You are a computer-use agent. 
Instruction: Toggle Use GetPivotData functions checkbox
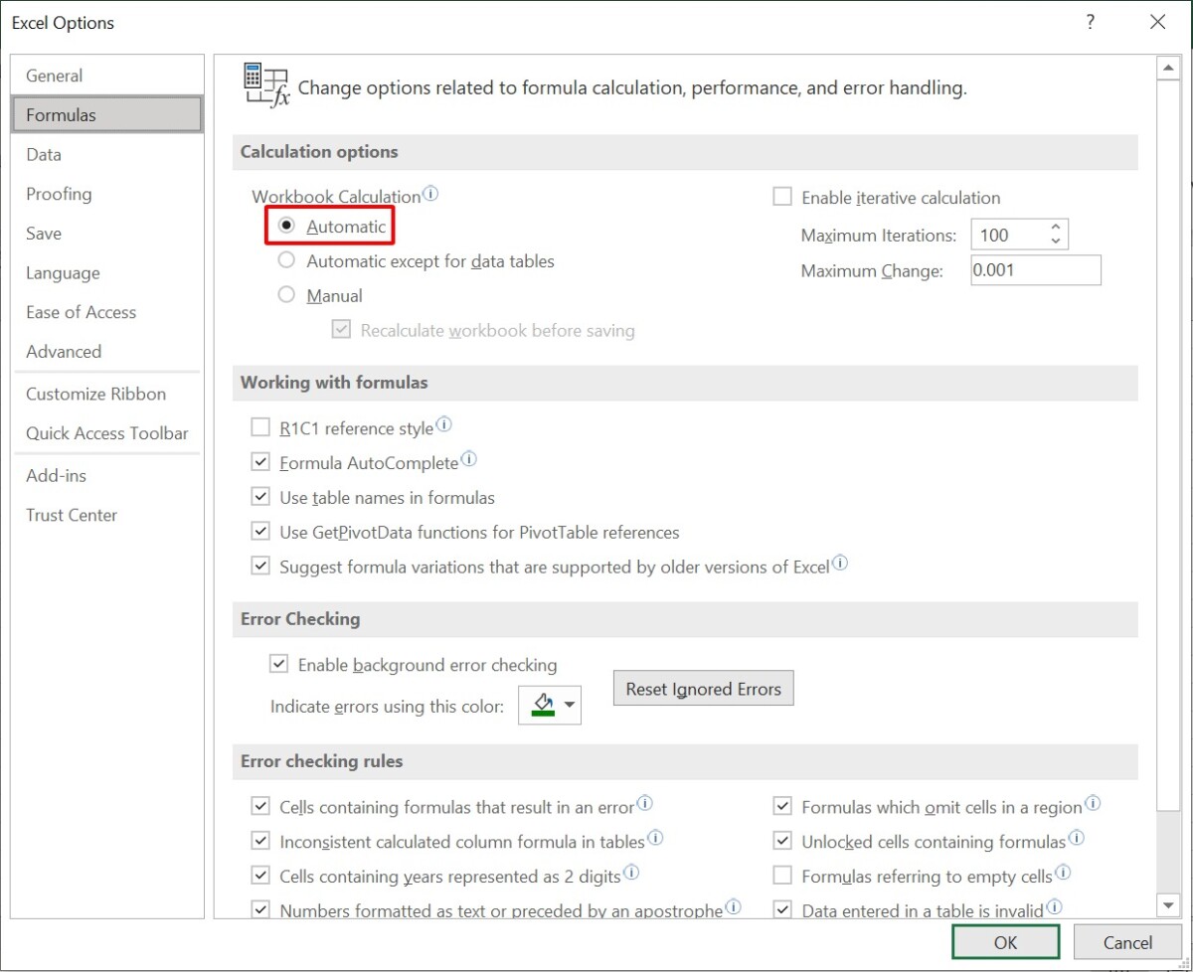tap(260, 532)
